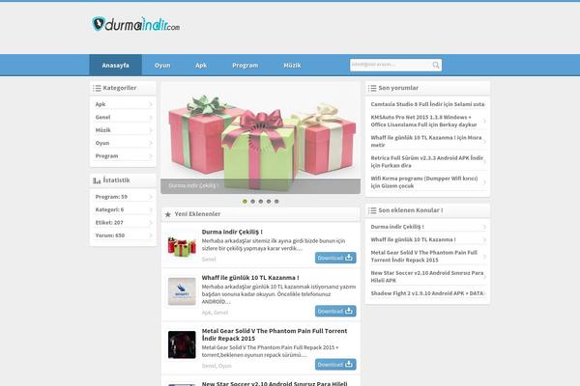Open Müzik category in sidebar
The image size is (580, 386).
pyautogui.click(x=123, y=130)
